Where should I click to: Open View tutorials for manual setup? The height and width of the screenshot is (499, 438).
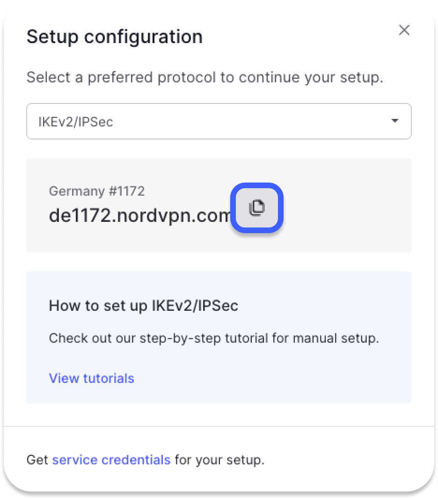[x=91, y=378]
